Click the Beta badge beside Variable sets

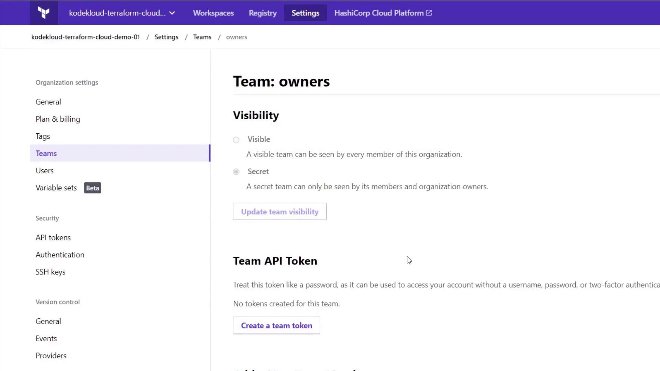pos(92,188)
